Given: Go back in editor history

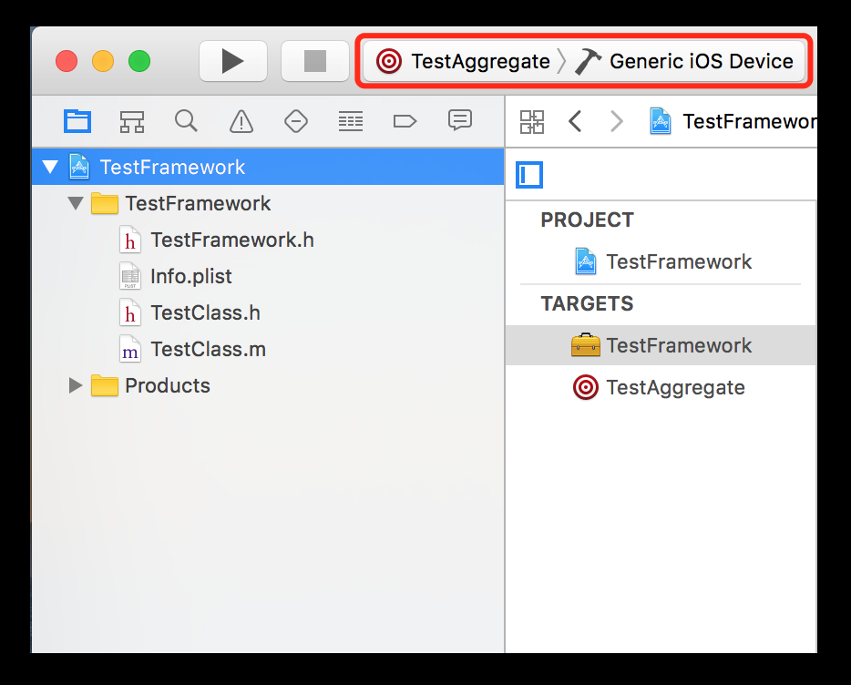Looking at the screenshot, I should click(x=575, y=121).
